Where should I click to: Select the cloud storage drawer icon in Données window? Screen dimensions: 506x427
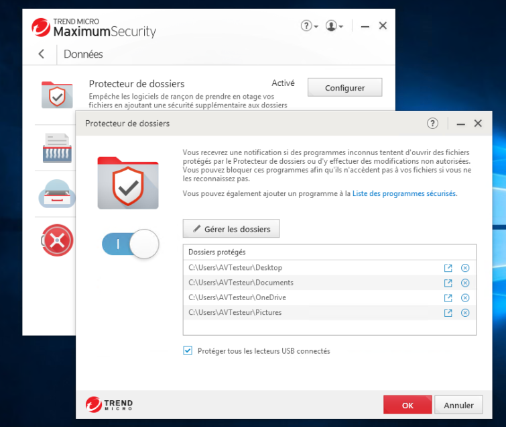[x=57, y=193]
